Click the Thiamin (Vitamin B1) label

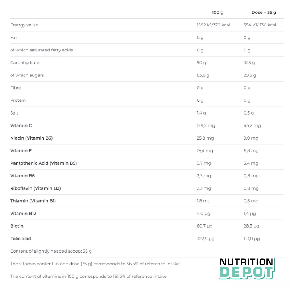tap(33, 201)
